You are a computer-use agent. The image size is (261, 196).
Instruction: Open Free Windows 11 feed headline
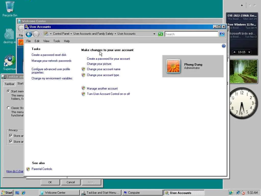242,24
